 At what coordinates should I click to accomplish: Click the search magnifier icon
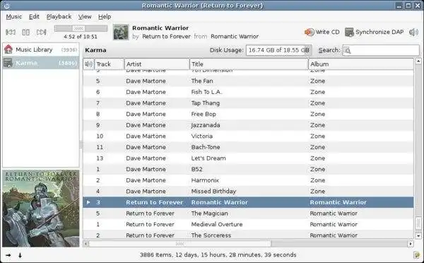(347, 50)
